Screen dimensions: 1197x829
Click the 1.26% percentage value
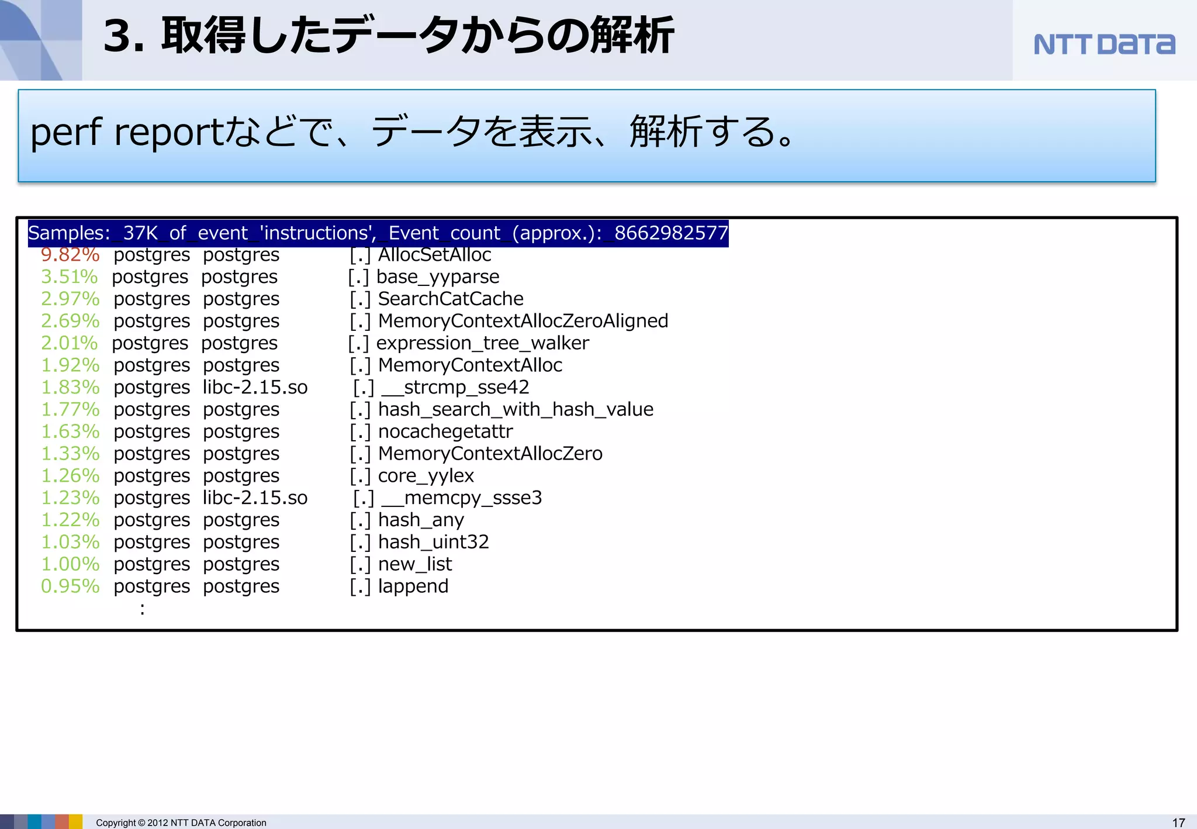[x=70, y=476]
